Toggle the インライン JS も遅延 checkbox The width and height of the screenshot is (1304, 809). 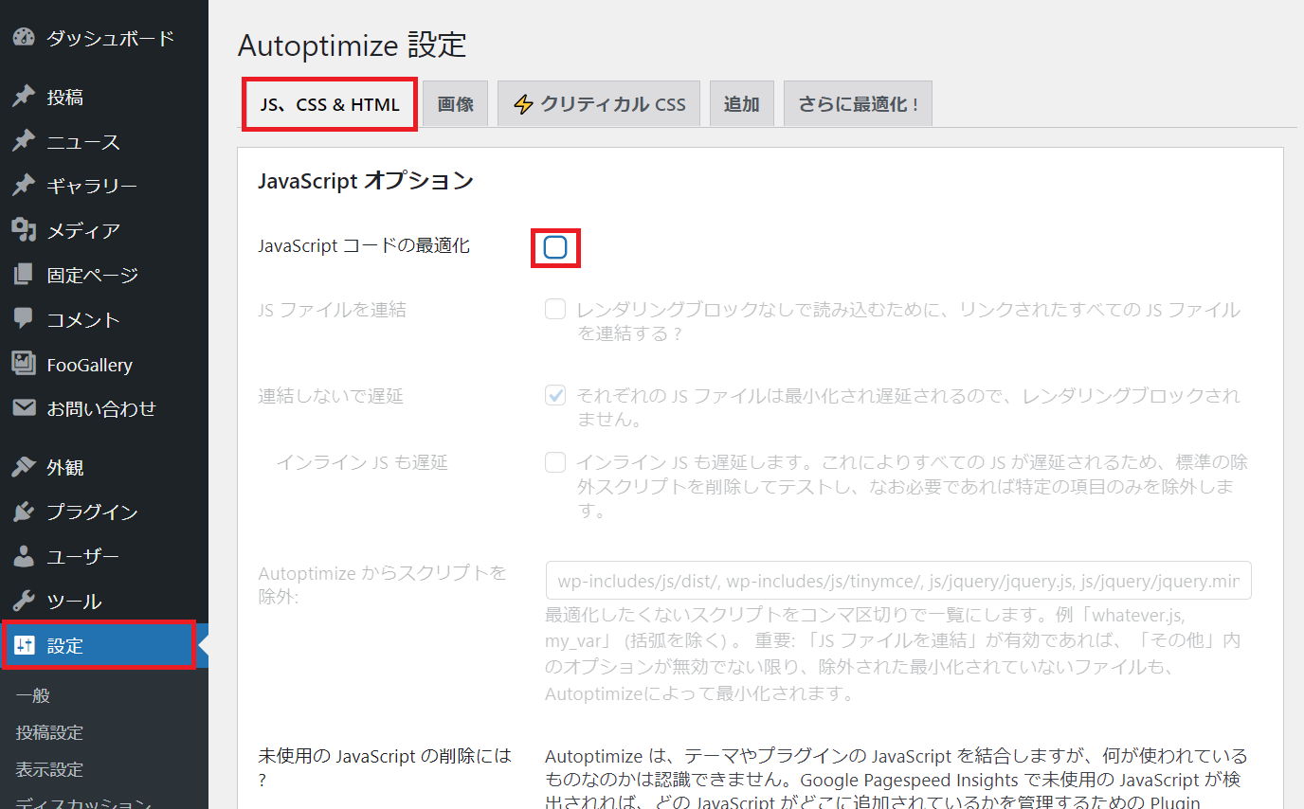pyautogui.click(x=555, y=462)
